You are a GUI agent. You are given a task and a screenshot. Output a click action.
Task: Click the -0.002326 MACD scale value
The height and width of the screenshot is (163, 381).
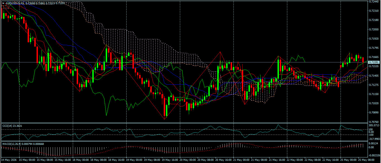click(374, 155)
